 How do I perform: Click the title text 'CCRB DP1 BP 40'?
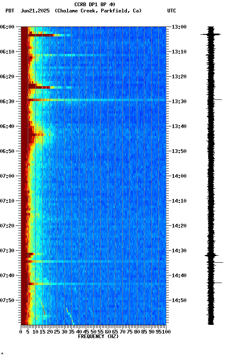[95, 5]
